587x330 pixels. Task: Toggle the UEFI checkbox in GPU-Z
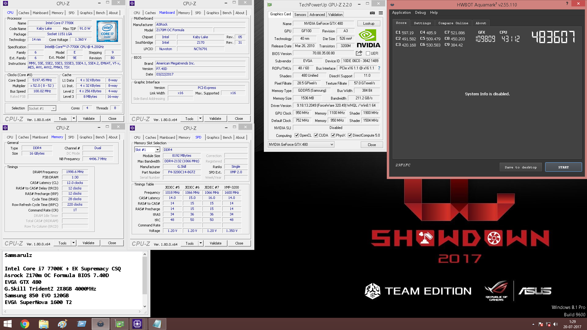(x=368, y=53)
